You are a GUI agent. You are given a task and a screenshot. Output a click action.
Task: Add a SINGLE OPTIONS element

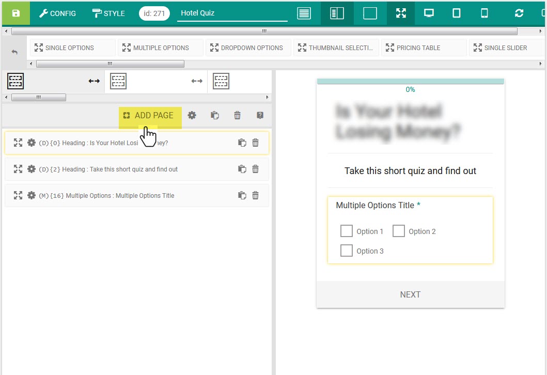[x=73, y=48]
